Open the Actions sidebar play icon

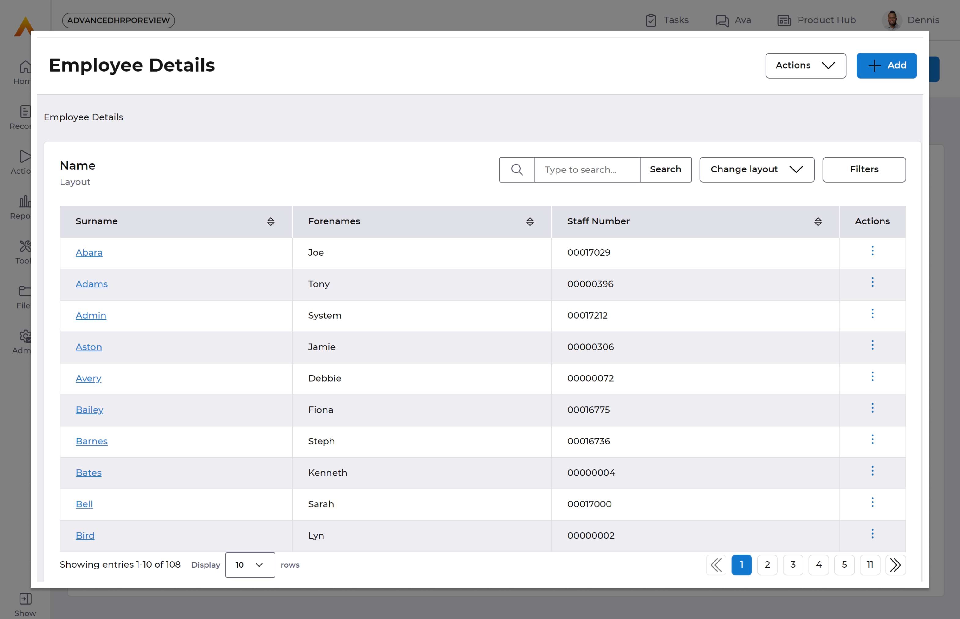(25, 156)
